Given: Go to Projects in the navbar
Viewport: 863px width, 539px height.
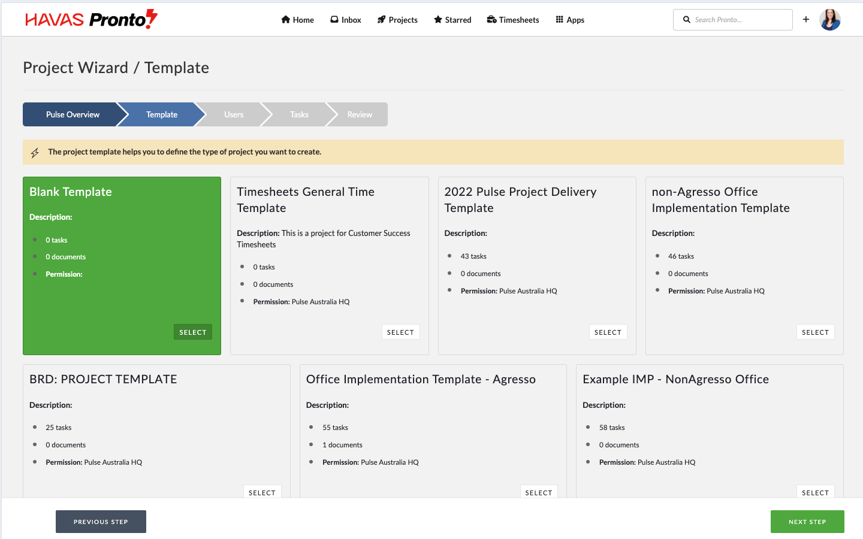Looking at the screenshot, I should pos(397,20).
